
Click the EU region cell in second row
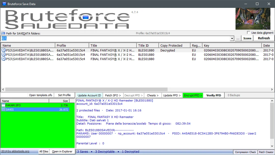click(x=194, y=55)
